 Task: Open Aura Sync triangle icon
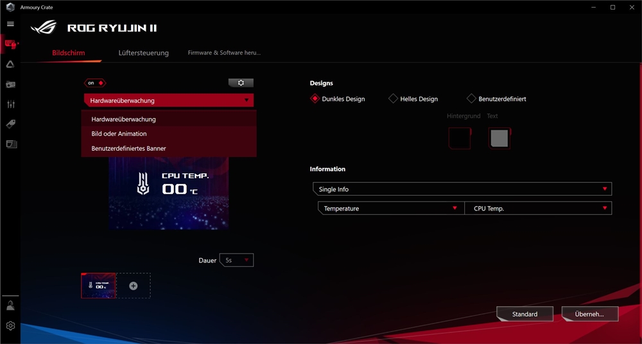point(10,64)
